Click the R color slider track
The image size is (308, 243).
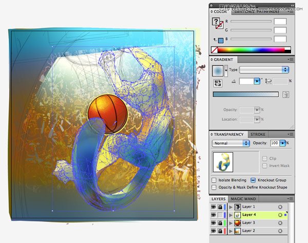pyautogui.click(x=251, y=21)
